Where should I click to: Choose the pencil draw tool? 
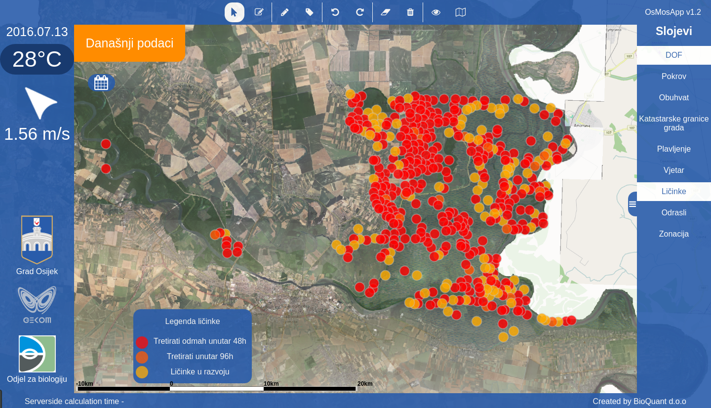[x=284, y=12]
